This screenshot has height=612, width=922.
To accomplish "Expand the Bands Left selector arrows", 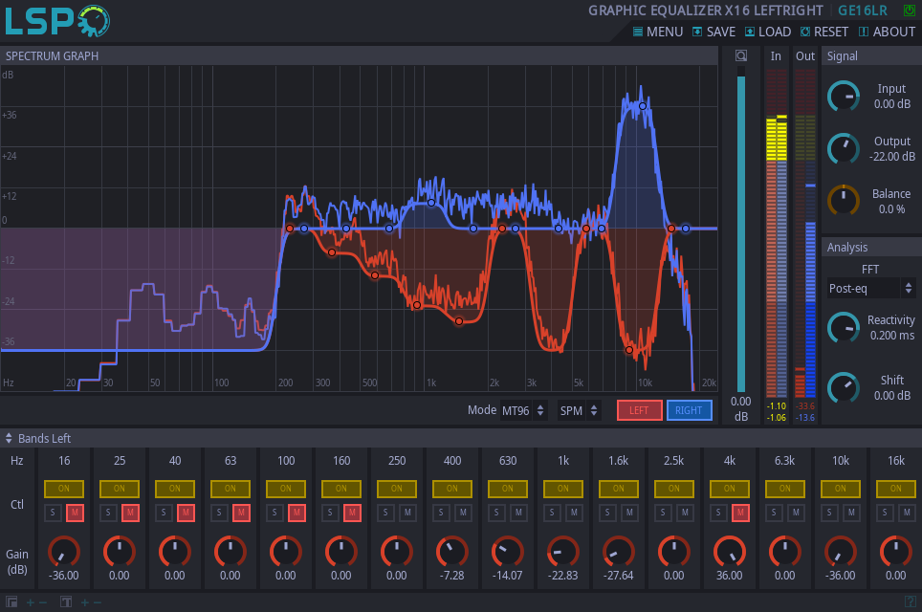I will point(9,438).
